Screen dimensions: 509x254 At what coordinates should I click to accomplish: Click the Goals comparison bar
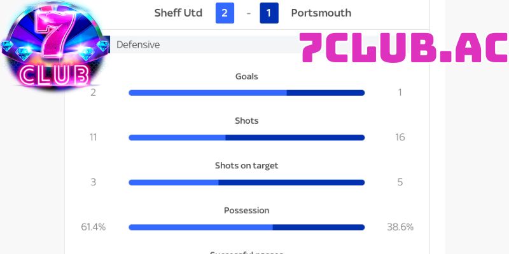246,93
